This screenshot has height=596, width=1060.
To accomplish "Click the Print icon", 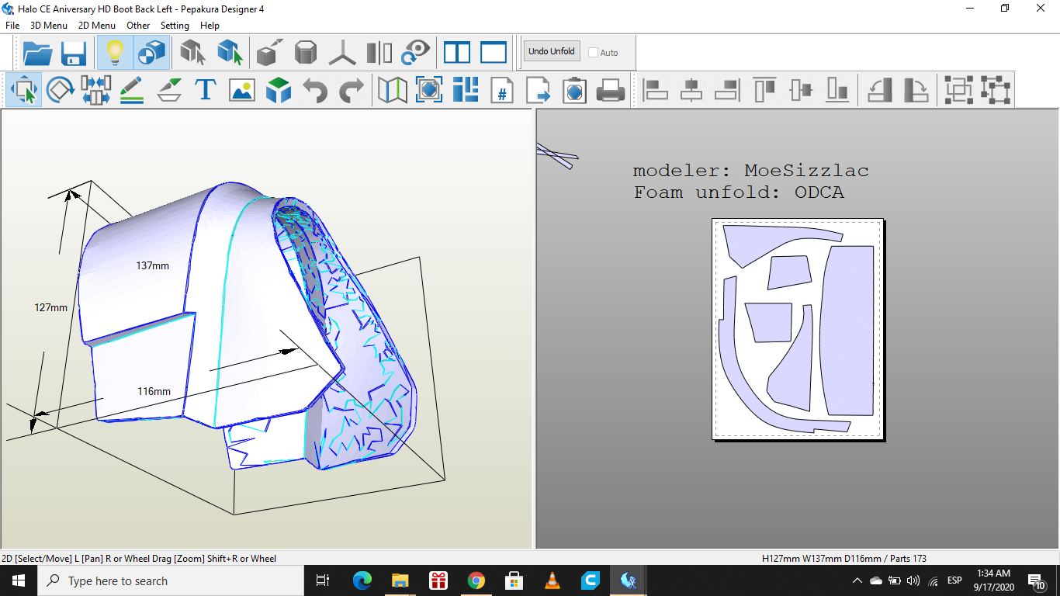I will coord(611,90).
